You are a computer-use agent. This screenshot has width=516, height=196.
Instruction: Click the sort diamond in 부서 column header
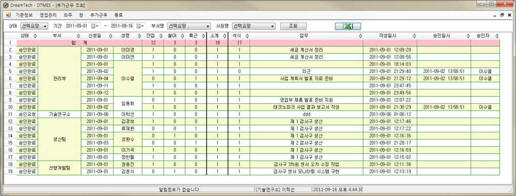click(78, 36)
